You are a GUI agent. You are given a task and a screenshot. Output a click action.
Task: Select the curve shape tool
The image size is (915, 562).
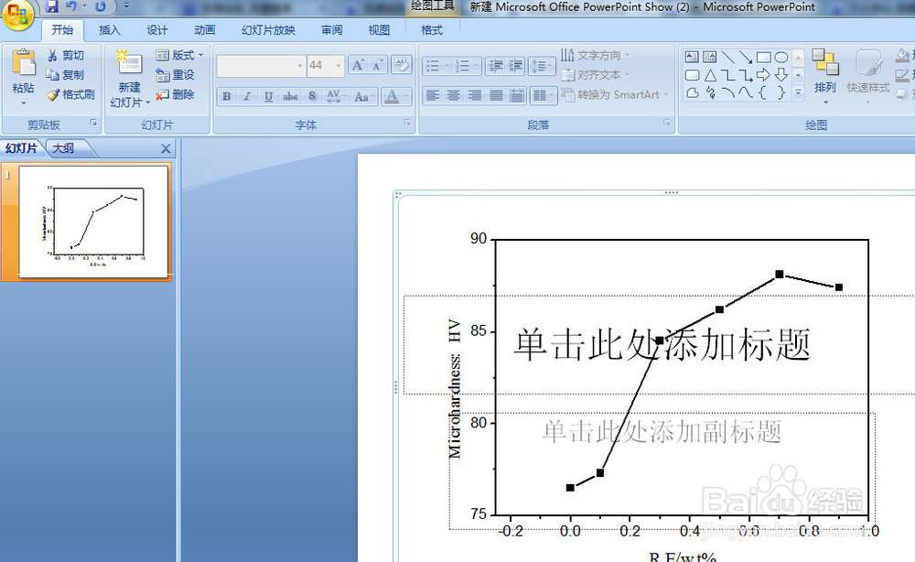tap(746, 92)
